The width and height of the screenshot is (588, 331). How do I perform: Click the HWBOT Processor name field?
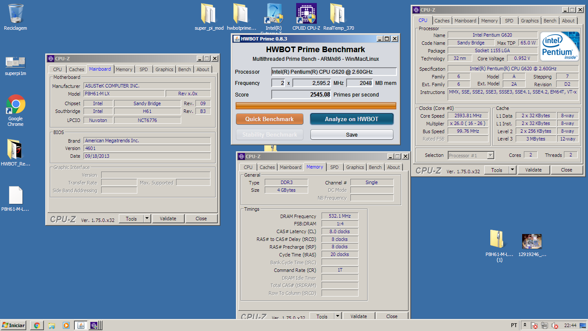pos(334,72)
